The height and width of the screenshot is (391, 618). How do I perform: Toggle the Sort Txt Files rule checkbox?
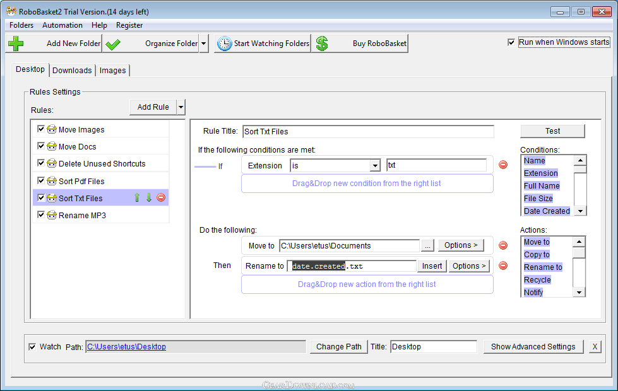(x=40, y=197)
